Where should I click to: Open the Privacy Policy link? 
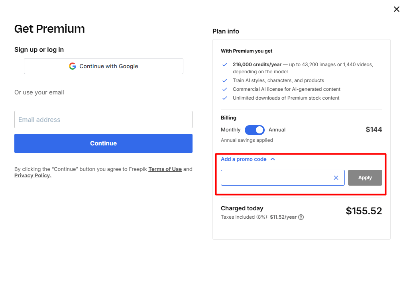[33, 175]
